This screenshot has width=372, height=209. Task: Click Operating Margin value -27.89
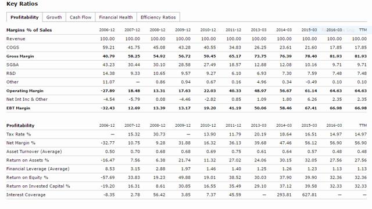point(108,91)
